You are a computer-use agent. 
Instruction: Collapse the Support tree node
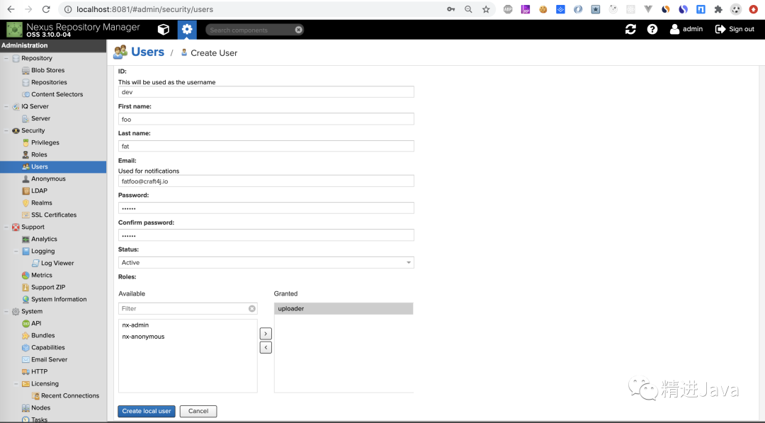6,227
